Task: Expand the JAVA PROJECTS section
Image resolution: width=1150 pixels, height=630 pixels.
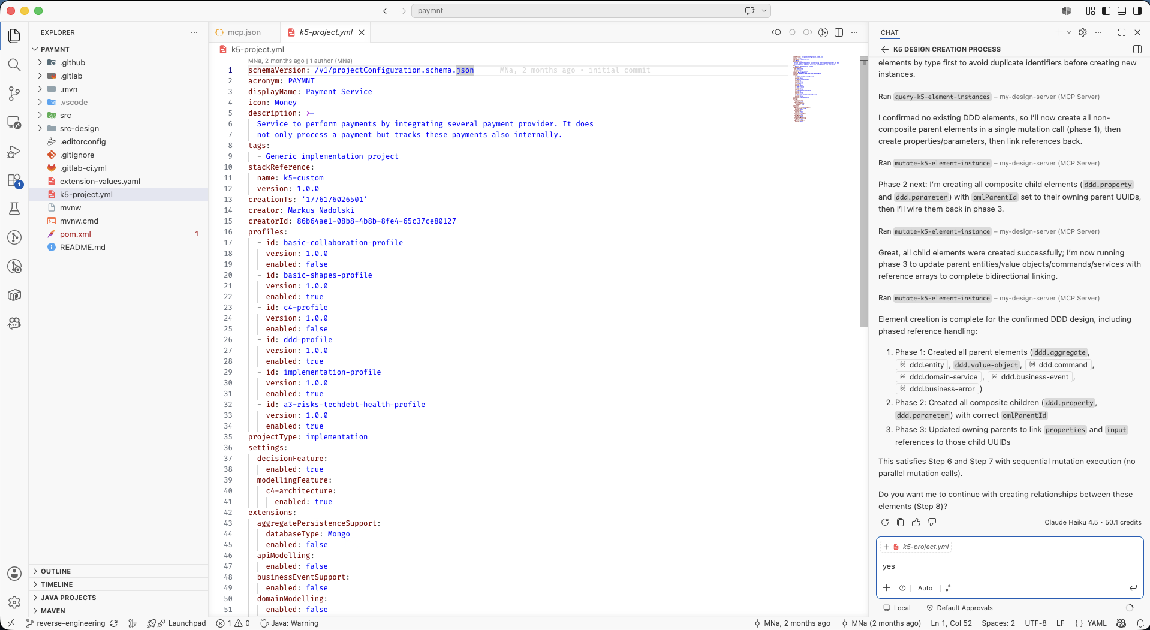Action: click(x=119, y=598)
